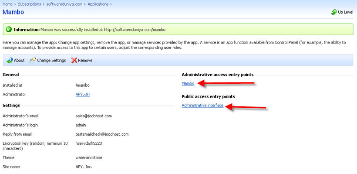Select the Remove toolbar label
Screen dimensions: 357x174
(x=85, y=61)
